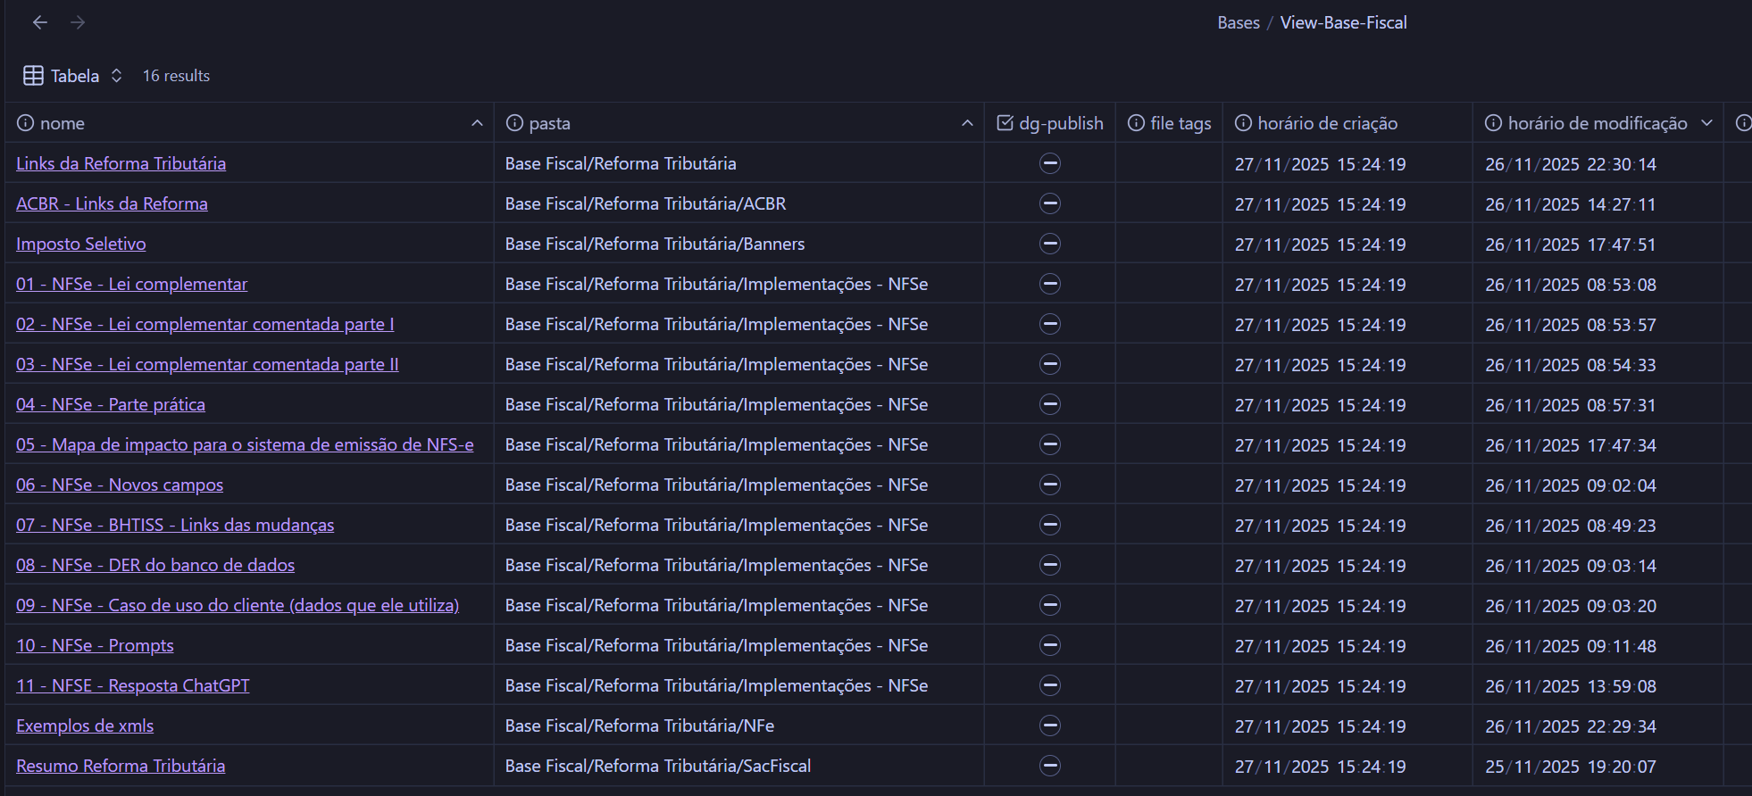Screen dimensions: 1752x796
Task: Click info icon beside horário de criação
Action: (x=1243, y=123)
